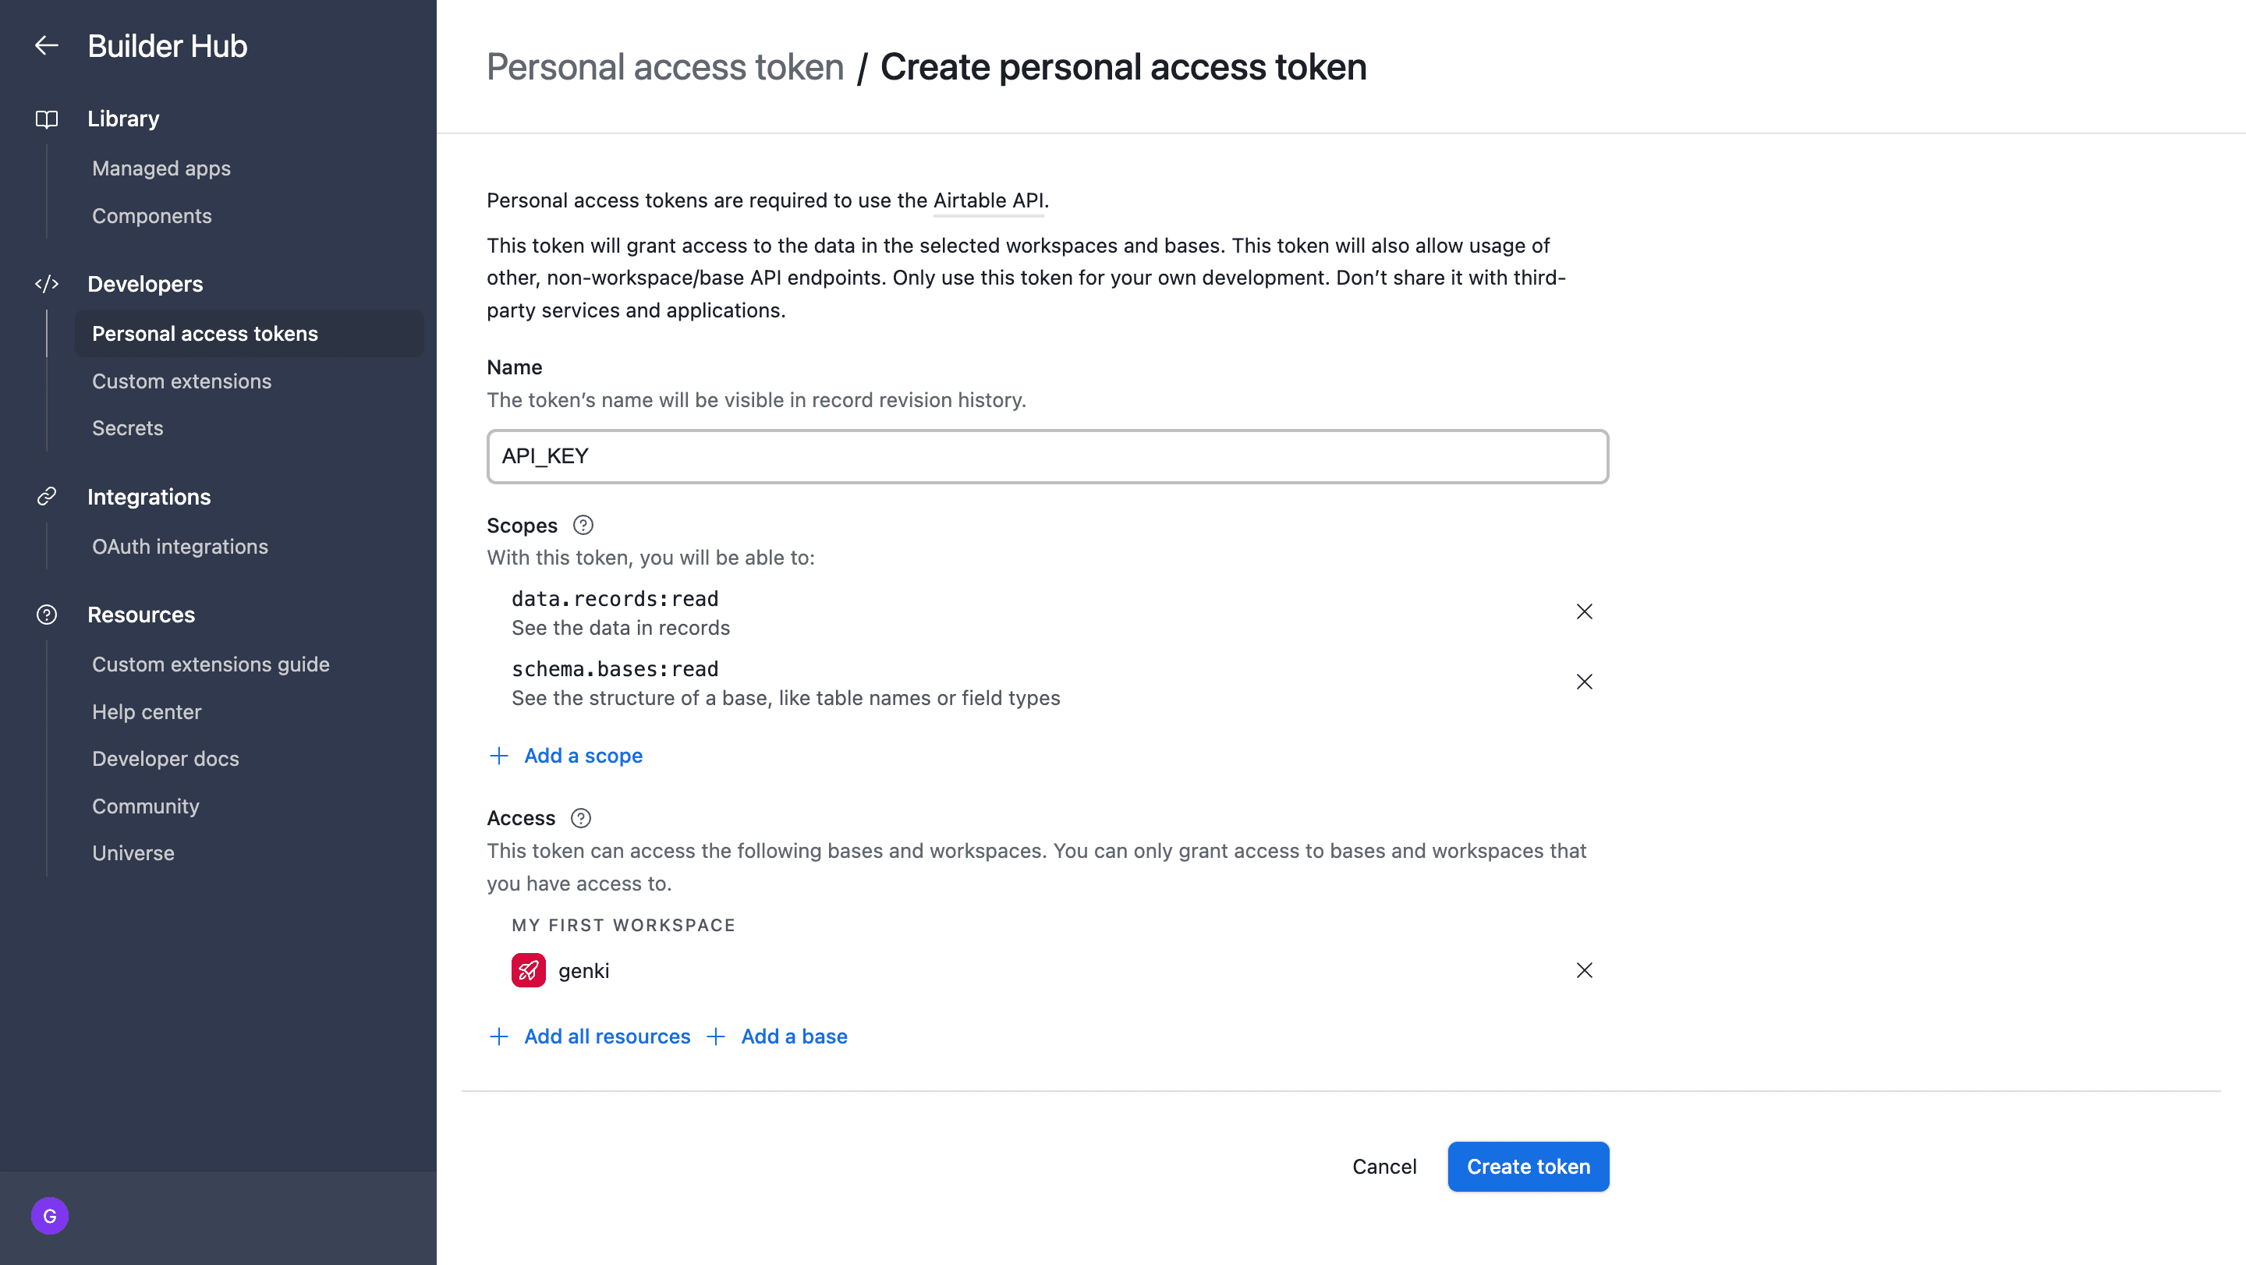The height and width of the screenshot is (1265, 2246).
Task: Cancel token creation
Action: click(1383, 1167)
